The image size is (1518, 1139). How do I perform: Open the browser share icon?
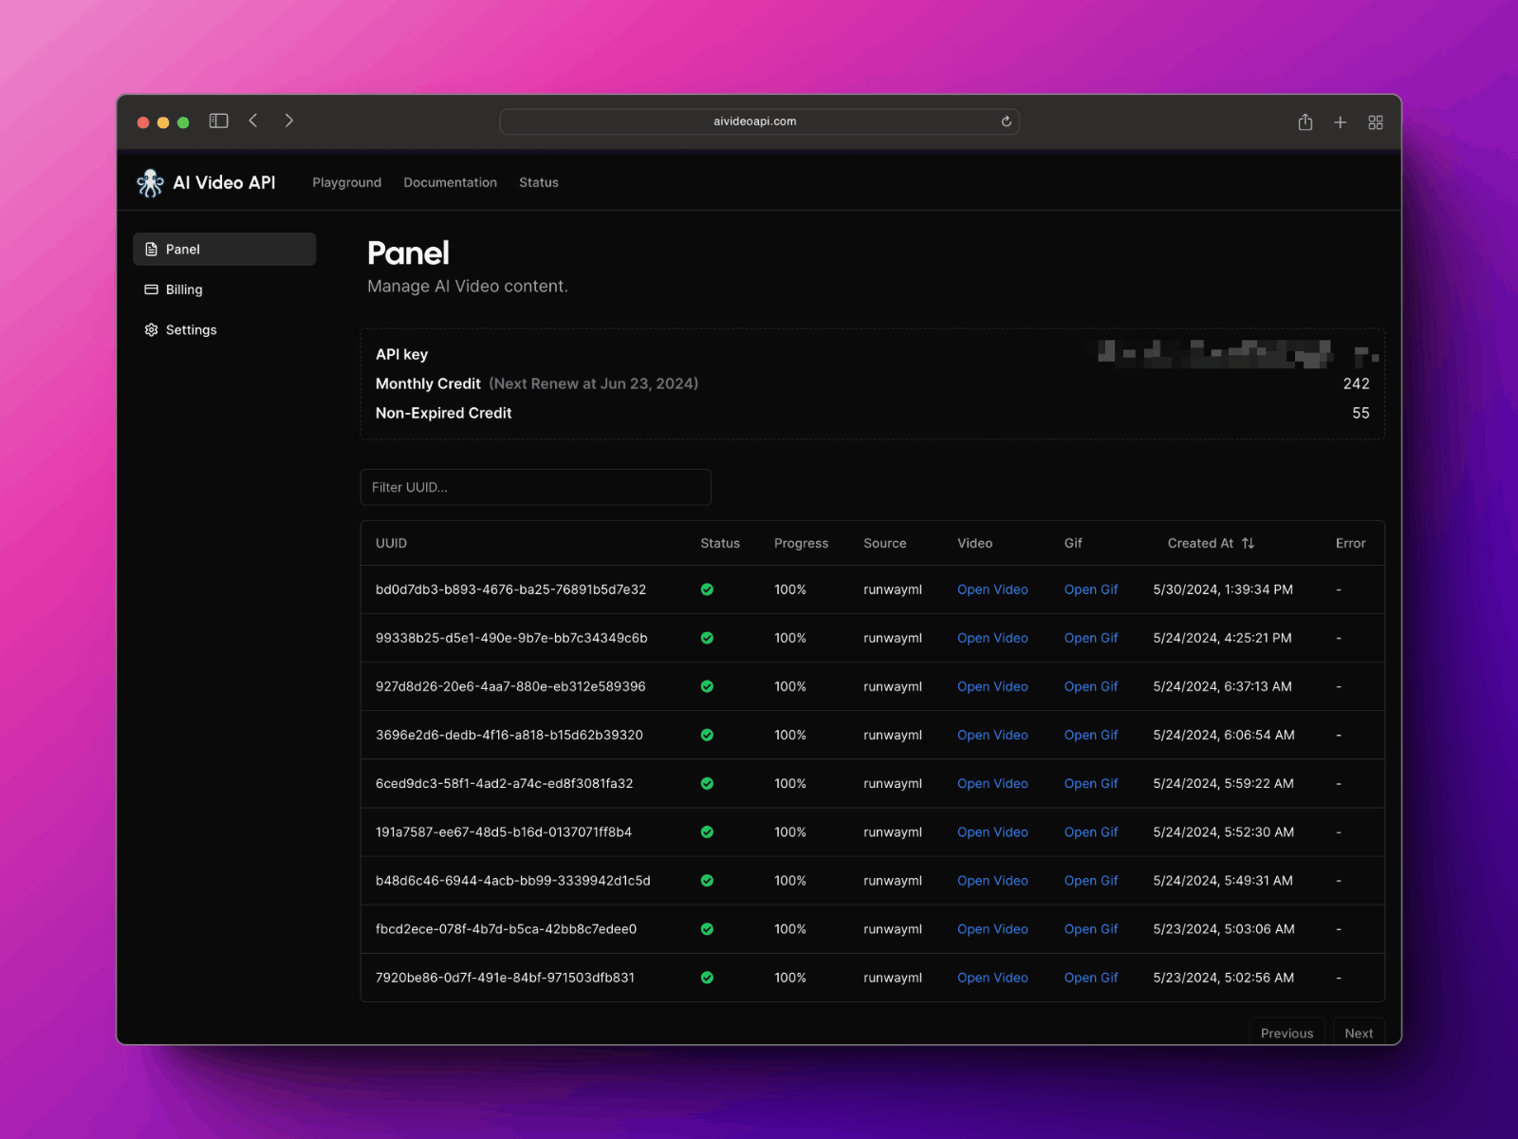click(1305, 122)
